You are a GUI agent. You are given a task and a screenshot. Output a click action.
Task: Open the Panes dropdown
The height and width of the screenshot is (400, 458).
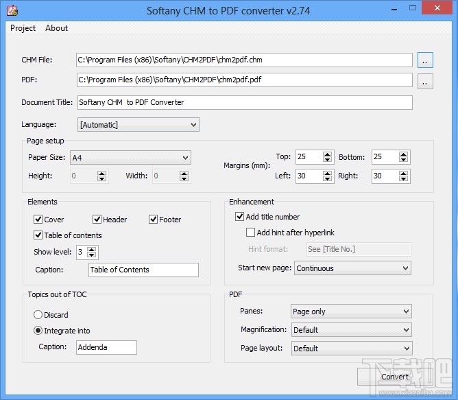pyautogui.click(x=352, y=311)
